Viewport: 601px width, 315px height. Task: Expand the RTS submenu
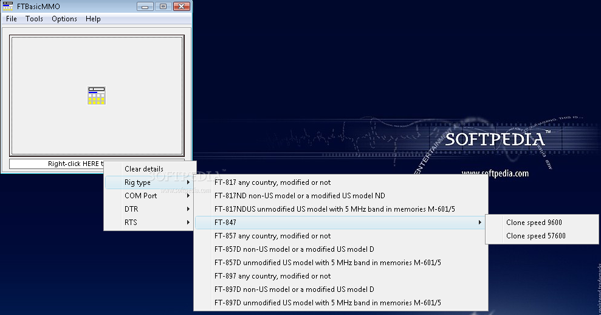pos(150,223)
